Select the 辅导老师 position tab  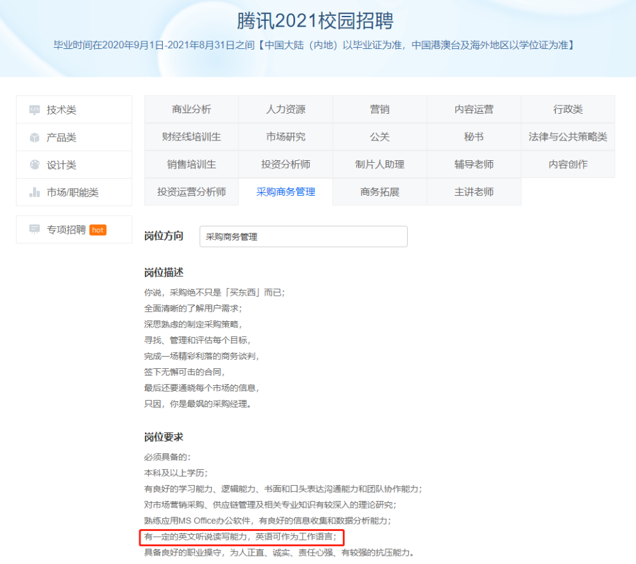(x=474, y=165)
